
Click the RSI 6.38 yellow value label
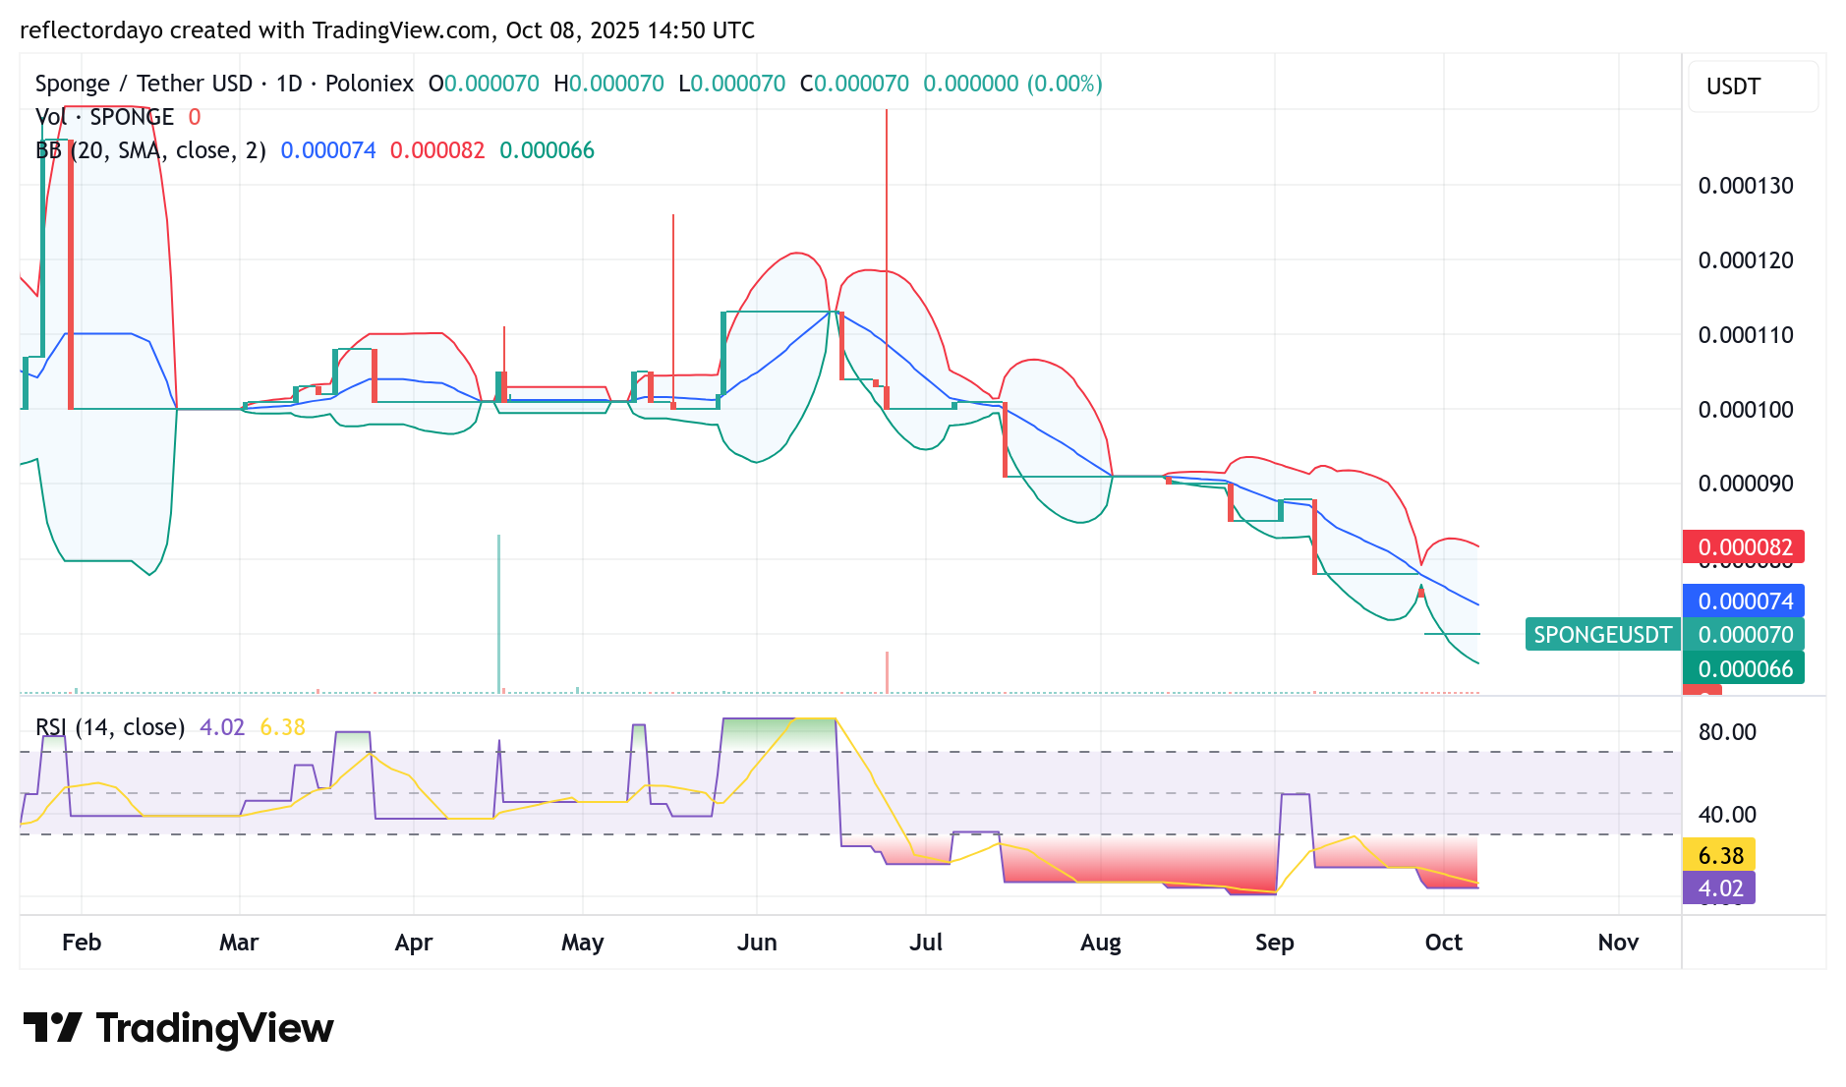[1719, 856]
